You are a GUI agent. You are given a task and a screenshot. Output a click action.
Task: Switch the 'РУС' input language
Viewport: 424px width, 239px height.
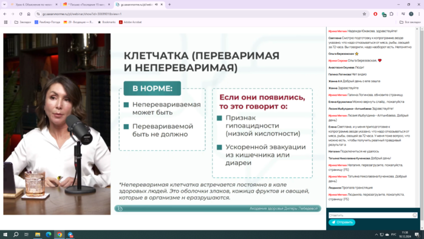394,235
